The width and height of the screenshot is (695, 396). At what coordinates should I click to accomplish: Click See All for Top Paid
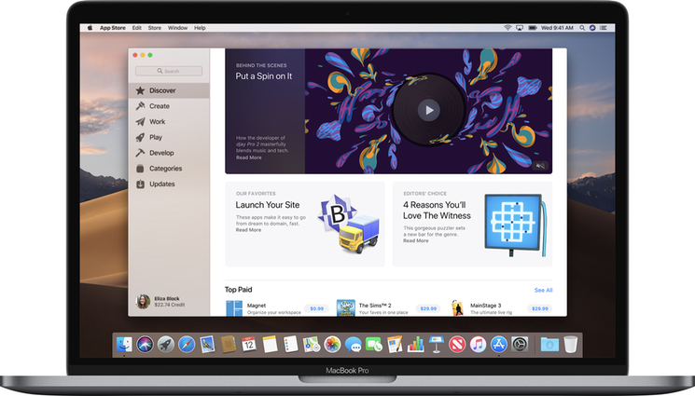tap(543, 290)
